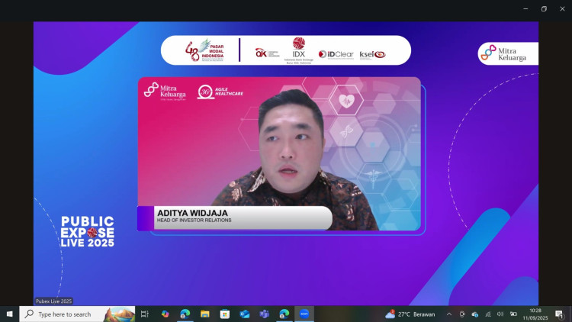Viewport: 572px width, 322px height.
Task: Click the idClear logo in header banner
Action: coord(336,54)
